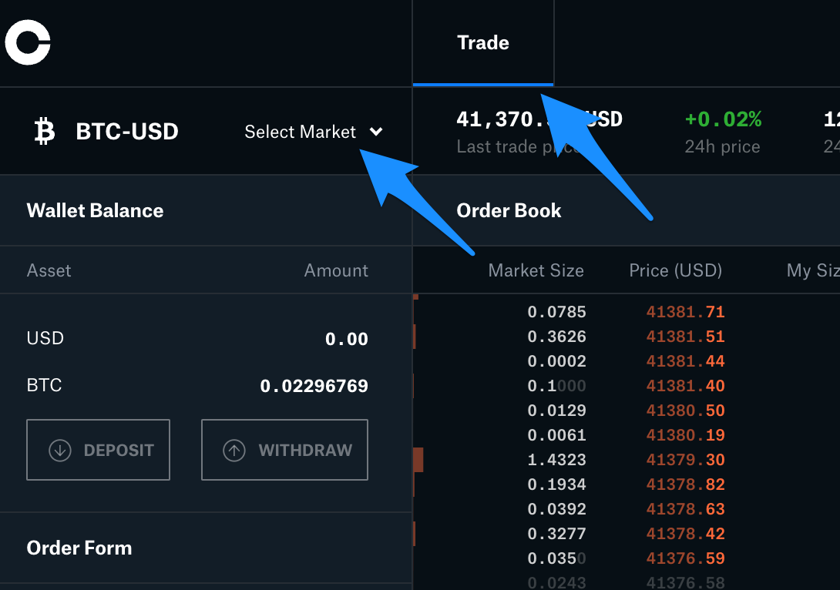This screenshot has height=590, width=840.
Task: Click the BTC-USD market label
Action: [x=127, y=132]
